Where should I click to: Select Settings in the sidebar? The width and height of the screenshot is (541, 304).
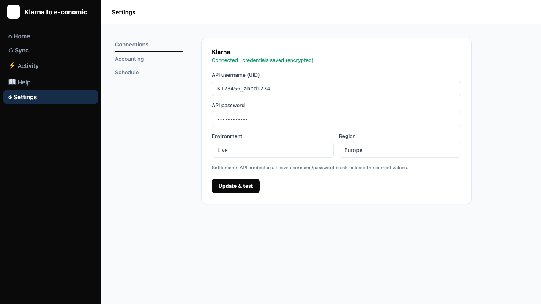(51, 97)
